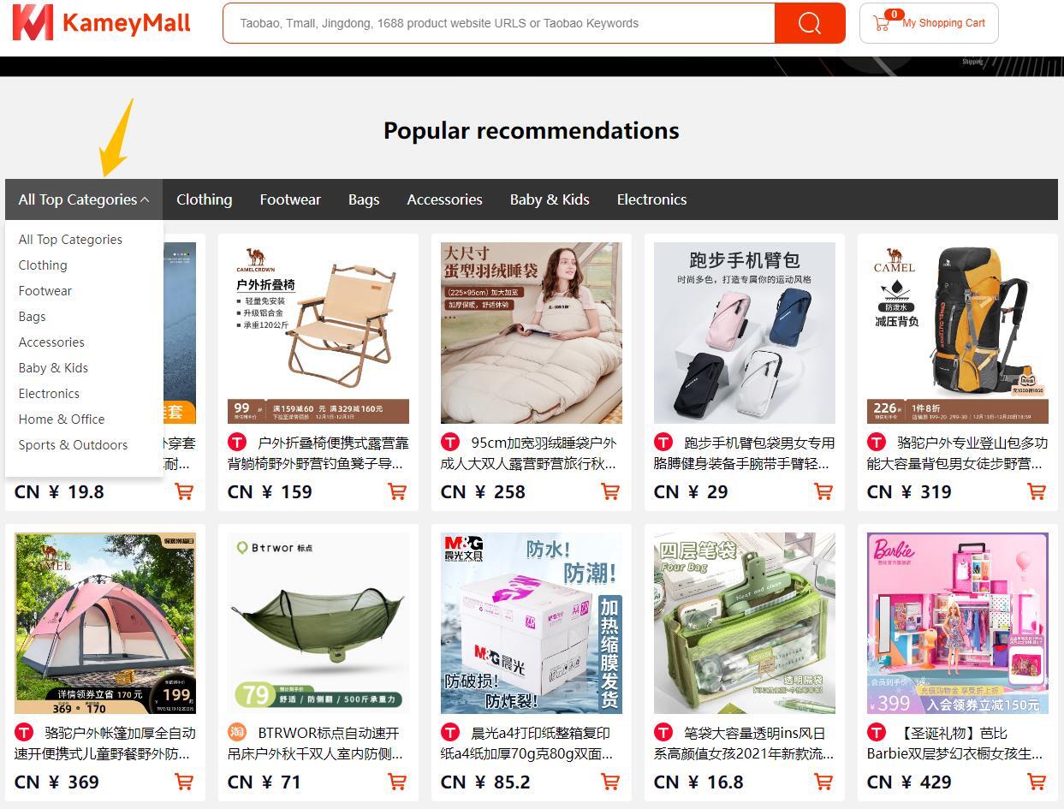Viewport: 1064px width, 809px height.
Task: Collapse the All Top Categories dropdown
Action: [84, 199]
